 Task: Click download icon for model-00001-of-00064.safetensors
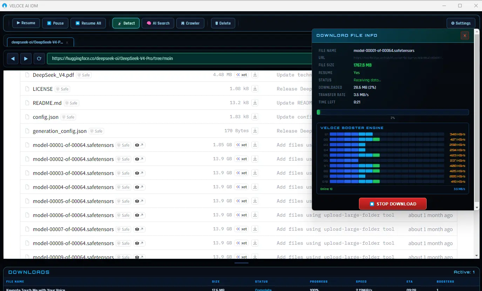[255, 145]
